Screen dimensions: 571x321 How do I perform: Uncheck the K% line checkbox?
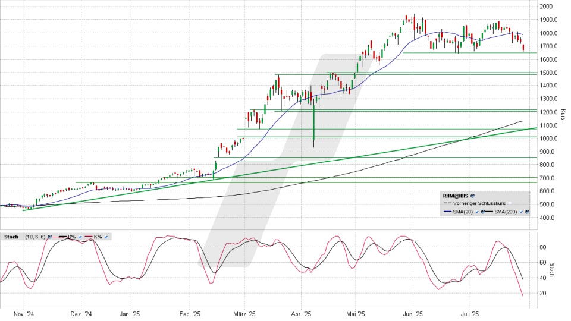106,237
